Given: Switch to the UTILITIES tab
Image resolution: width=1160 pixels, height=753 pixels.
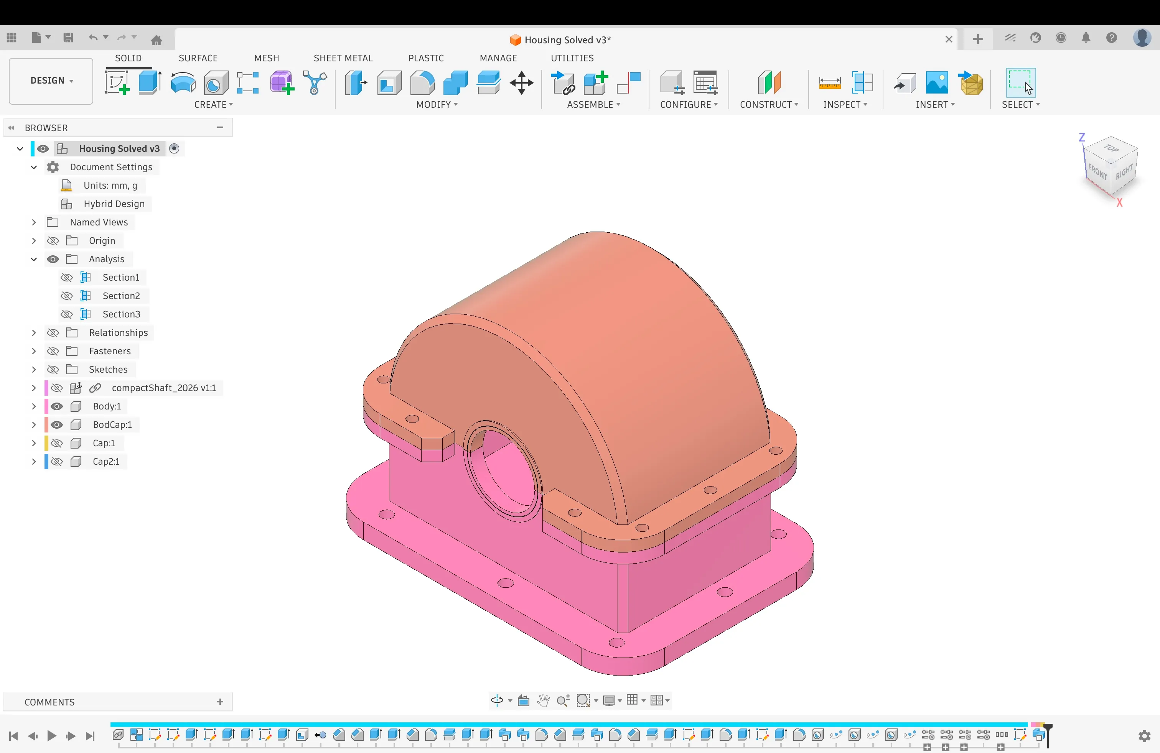Looking at the screenshot, I should tap(572, 58).
